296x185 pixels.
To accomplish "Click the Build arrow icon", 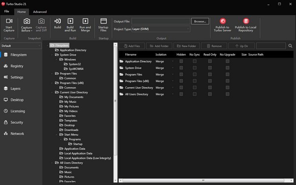I will pos(57,21).
